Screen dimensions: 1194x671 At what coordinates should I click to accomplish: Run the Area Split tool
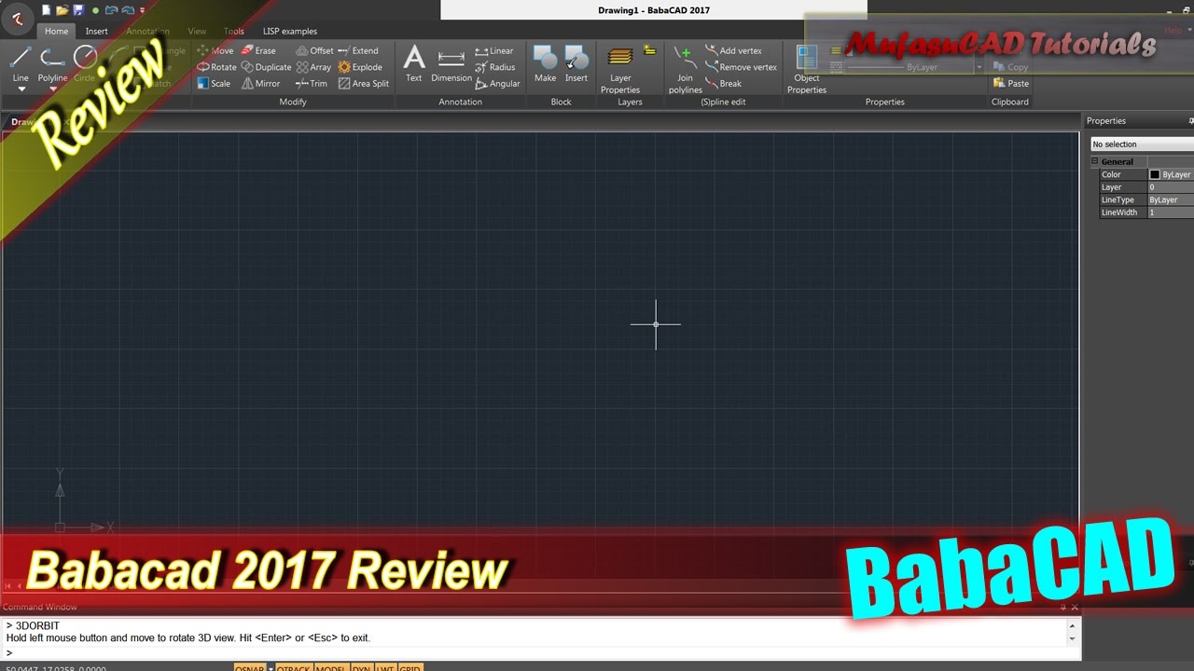click(x=364, y=83)
